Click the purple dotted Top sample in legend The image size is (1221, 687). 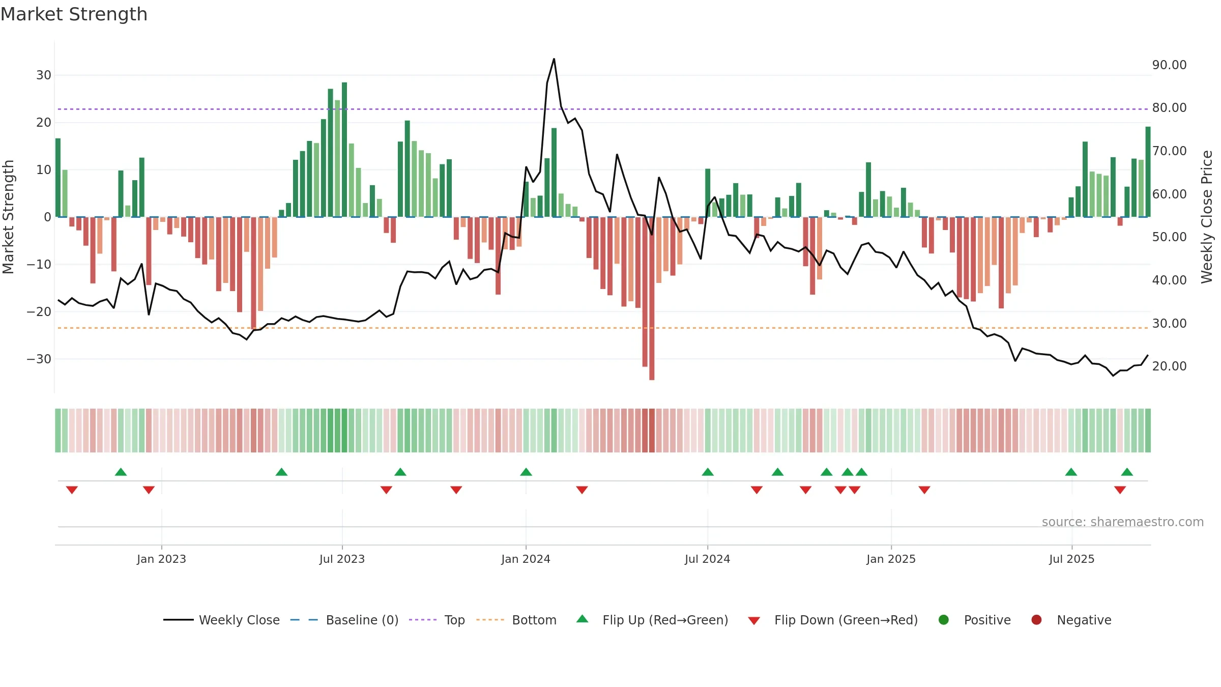tap(423, 620)
